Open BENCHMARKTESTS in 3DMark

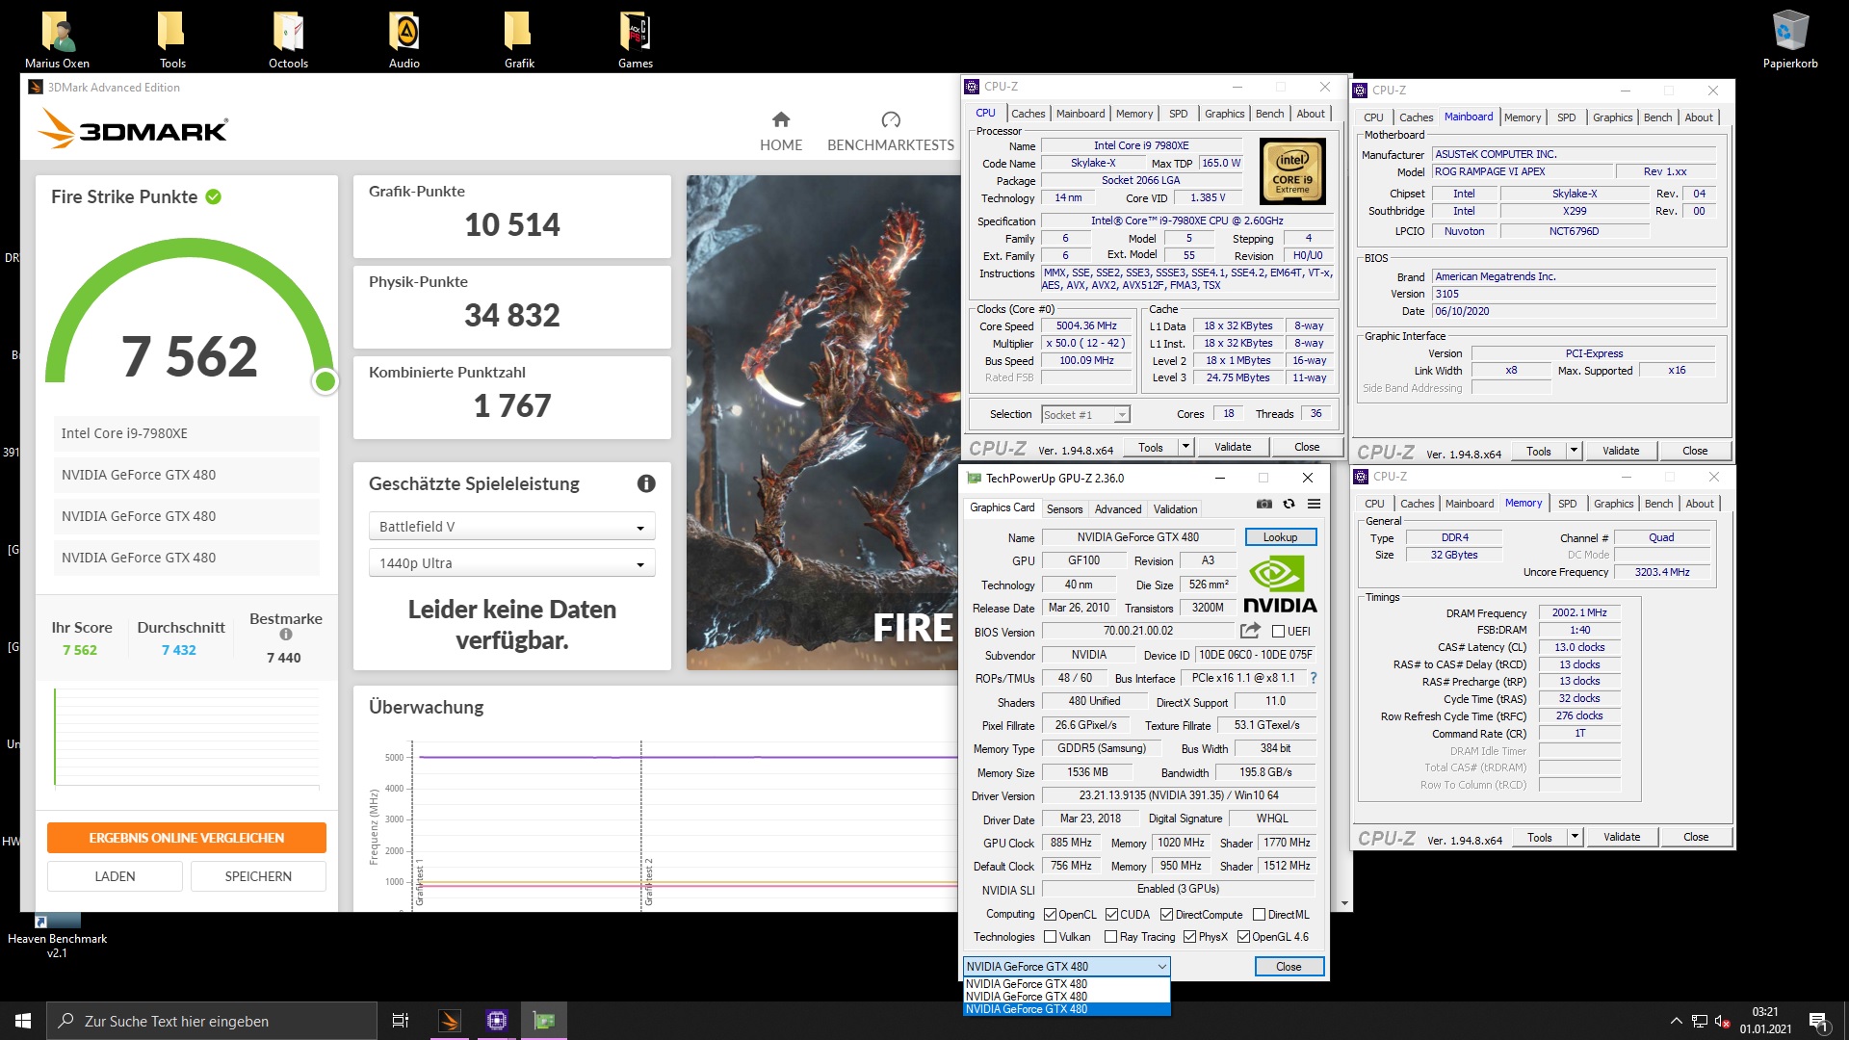890,131
